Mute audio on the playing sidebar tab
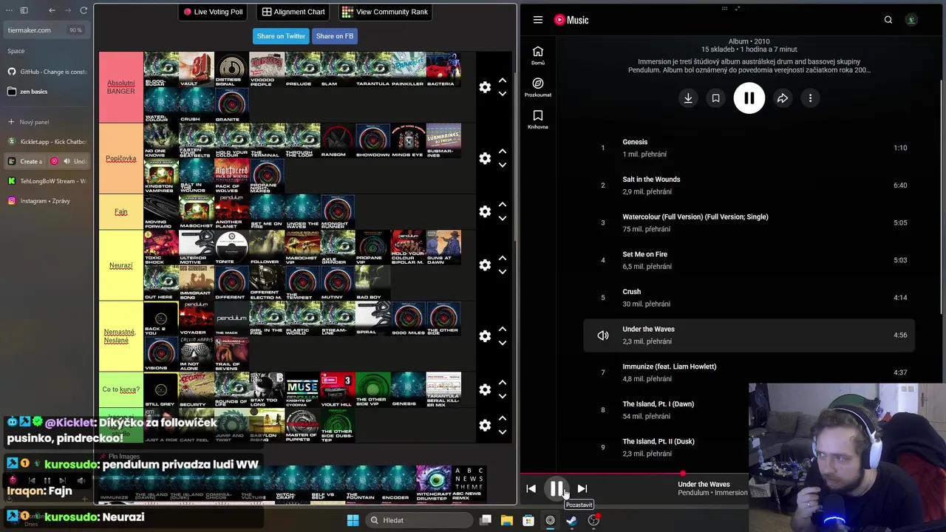The image size is (946, 532). click(x=67, y=161)
